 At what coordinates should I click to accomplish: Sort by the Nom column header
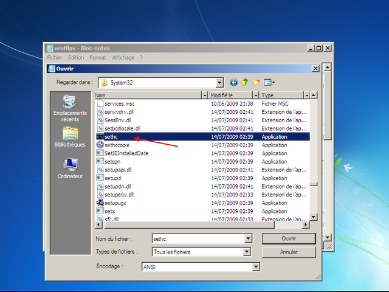click(148, 95)
